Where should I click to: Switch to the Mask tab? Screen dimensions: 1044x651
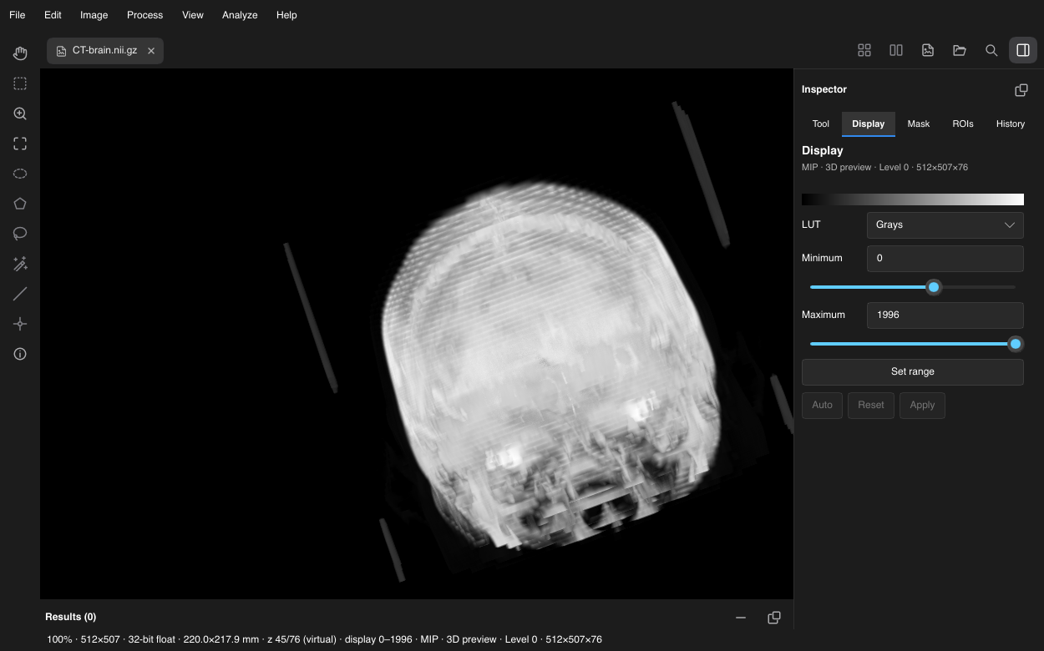(919, 124)
